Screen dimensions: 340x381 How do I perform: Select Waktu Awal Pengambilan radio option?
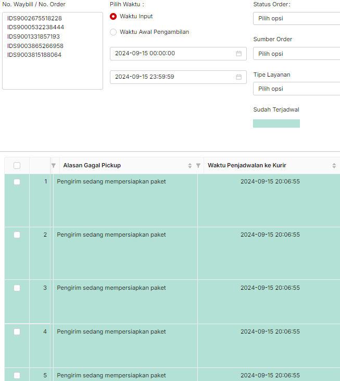click(113, 32)
